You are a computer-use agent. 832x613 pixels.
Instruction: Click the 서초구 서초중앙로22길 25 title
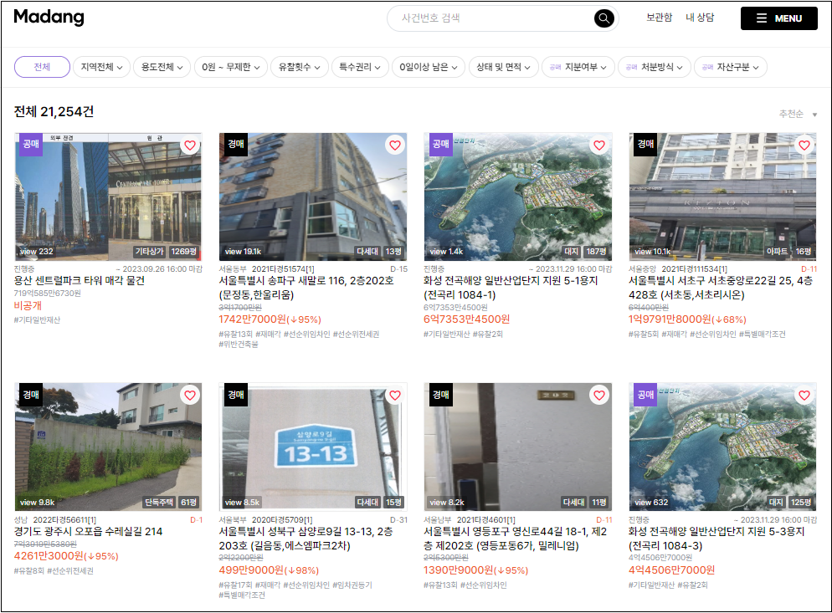(x=721, y=288)
